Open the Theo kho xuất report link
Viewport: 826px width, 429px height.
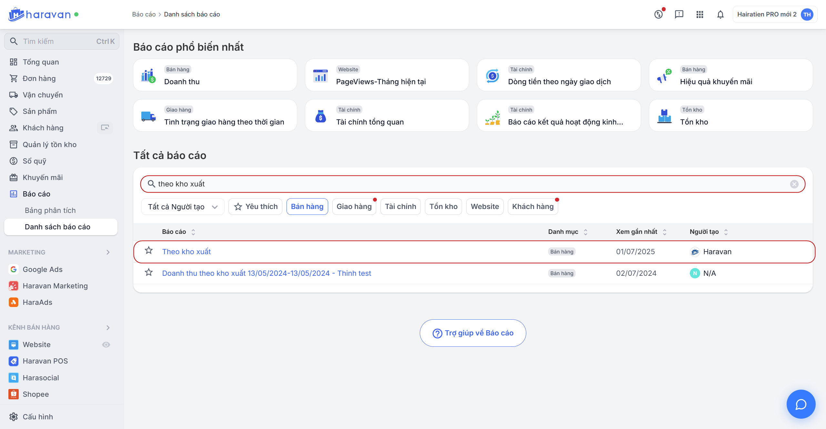click(x=186, y=252)
